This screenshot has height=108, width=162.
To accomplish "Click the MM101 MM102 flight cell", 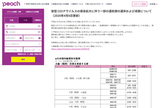I will click(x=113, y=87).
